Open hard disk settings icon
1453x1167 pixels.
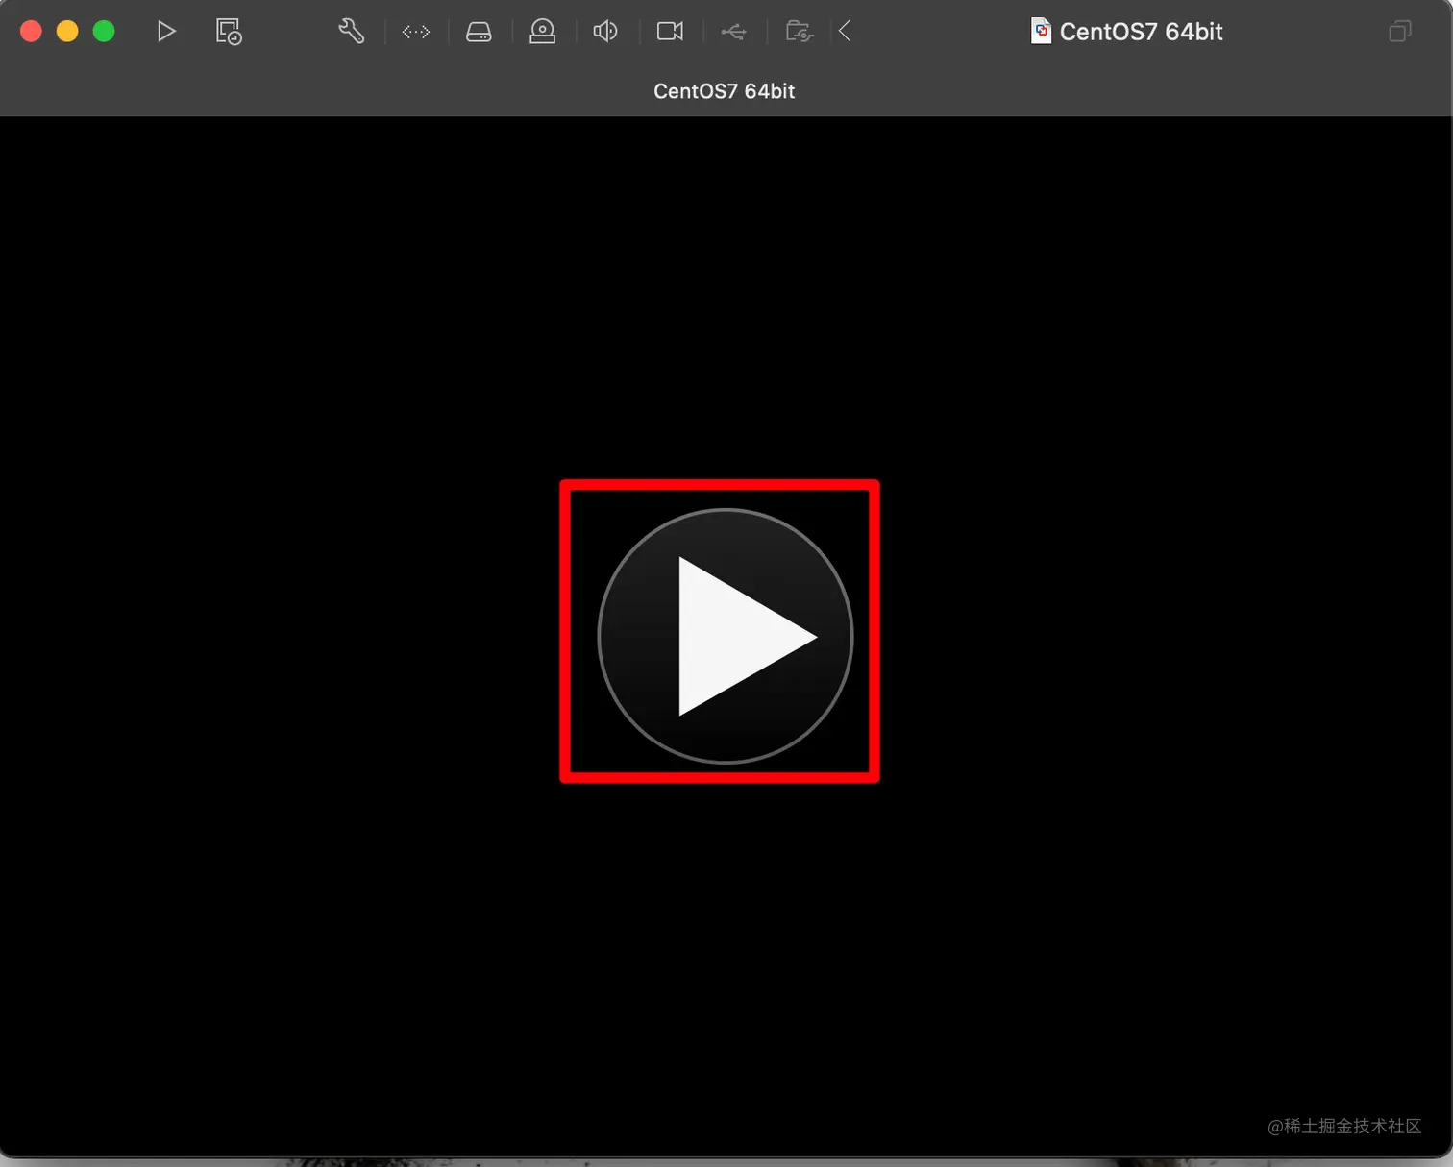479,32
